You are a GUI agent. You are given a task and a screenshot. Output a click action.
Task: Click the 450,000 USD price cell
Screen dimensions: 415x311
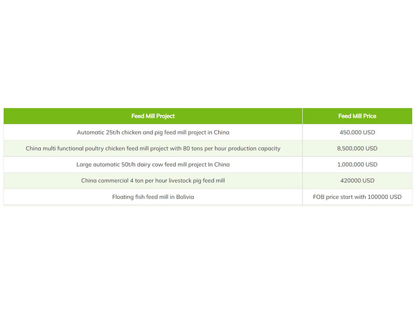pos(357,132)
